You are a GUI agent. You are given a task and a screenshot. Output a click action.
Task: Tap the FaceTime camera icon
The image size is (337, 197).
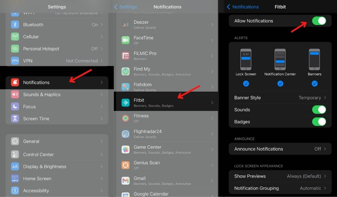(125, 40)
